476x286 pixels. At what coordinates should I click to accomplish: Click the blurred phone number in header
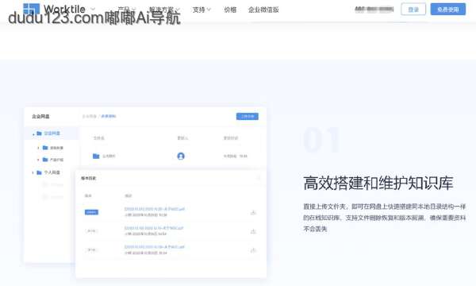[374, 10]
